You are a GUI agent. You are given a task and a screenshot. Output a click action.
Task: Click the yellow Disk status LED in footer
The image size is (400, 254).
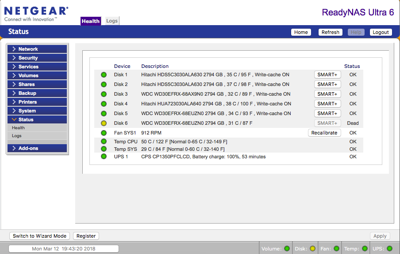pyautogui.click(x=312, y=248)
